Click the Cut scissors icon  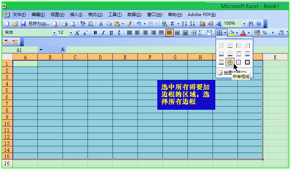(101, 24)
